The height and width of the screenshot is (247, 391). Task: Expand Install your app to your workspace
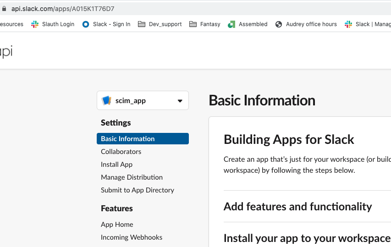(307, 238)
